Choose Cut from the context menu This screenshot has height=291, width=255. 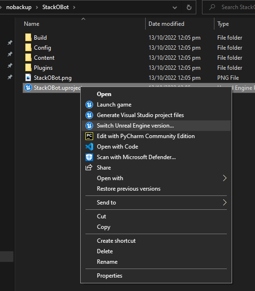pyautogui.click(x=156, y=216)
